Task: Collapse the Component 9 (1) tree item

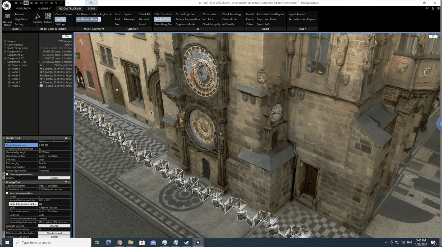Action: 5,62
